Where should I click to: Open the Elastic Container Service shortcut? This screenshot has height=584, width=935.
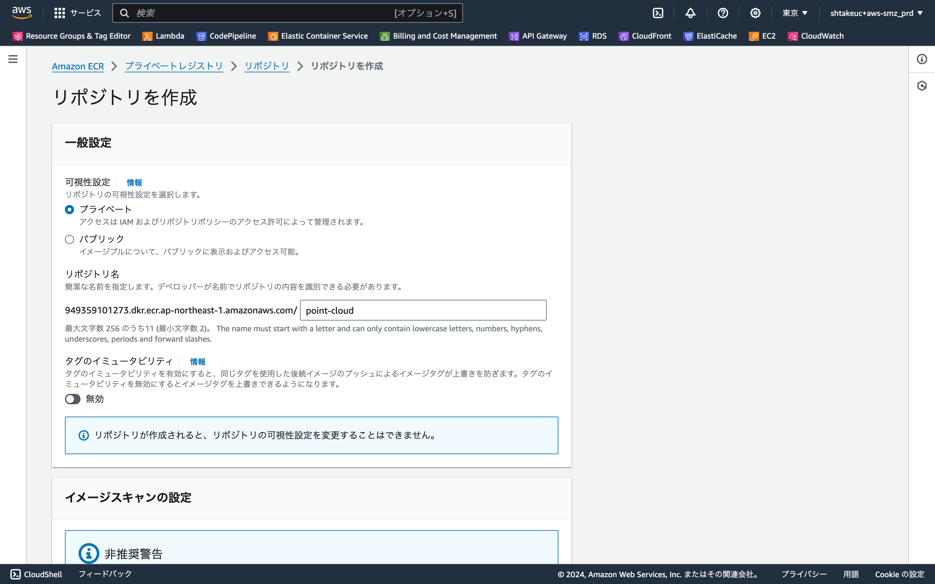(x=318, y=36)
